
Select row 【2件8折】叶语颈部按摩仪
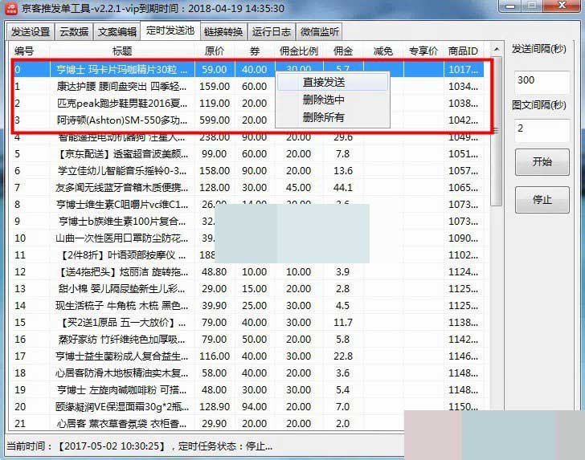click(x=248, y=254)
